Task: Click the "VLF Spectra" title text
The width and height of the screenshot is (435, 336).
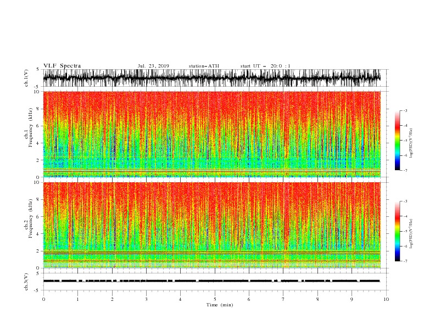Action: tap(62, 66)
